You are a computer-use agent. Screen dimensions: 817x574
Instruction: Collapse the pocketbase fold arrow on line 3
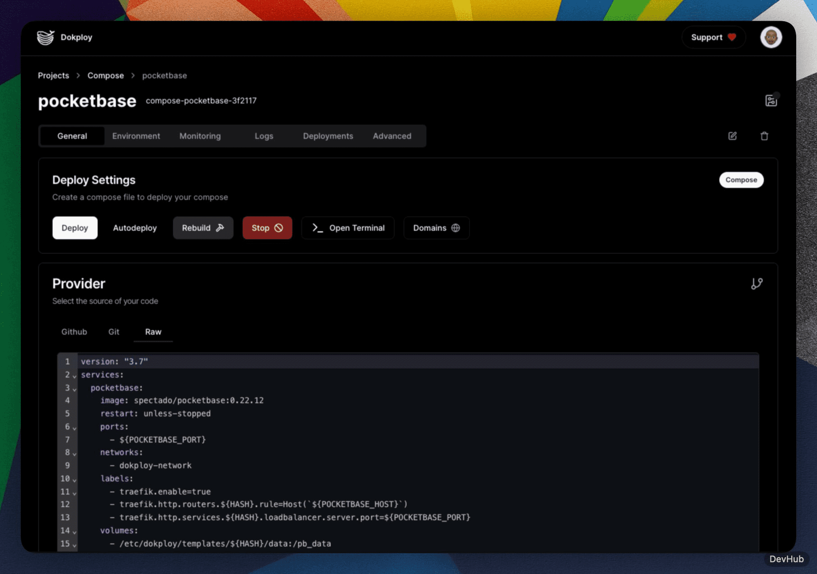tap(75, 389)
